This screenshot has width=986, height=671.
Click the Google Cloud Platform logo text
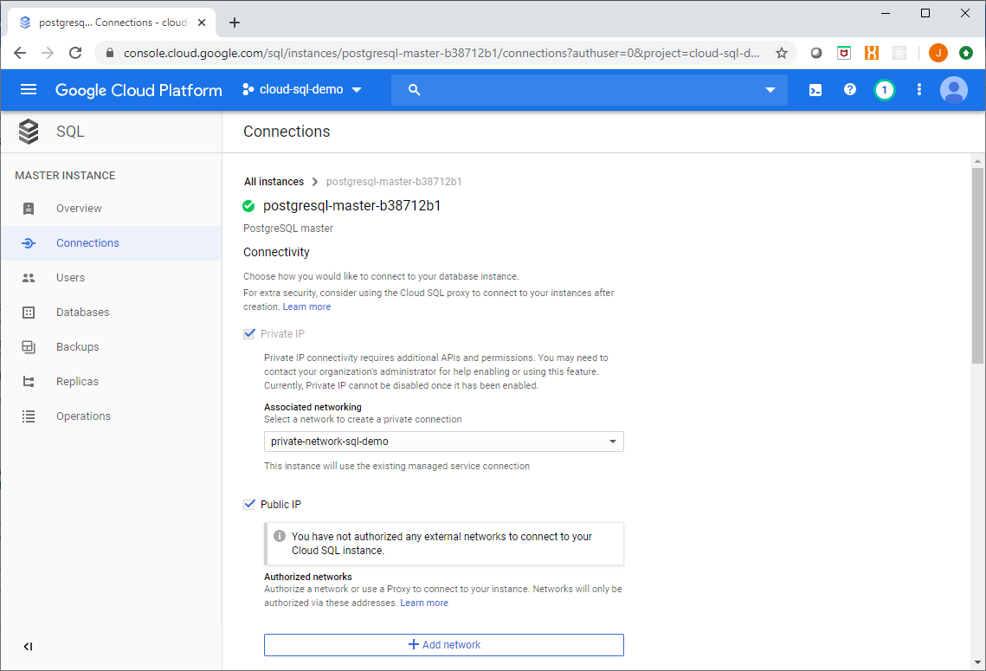pyautogui.click(x=139, y=90)
